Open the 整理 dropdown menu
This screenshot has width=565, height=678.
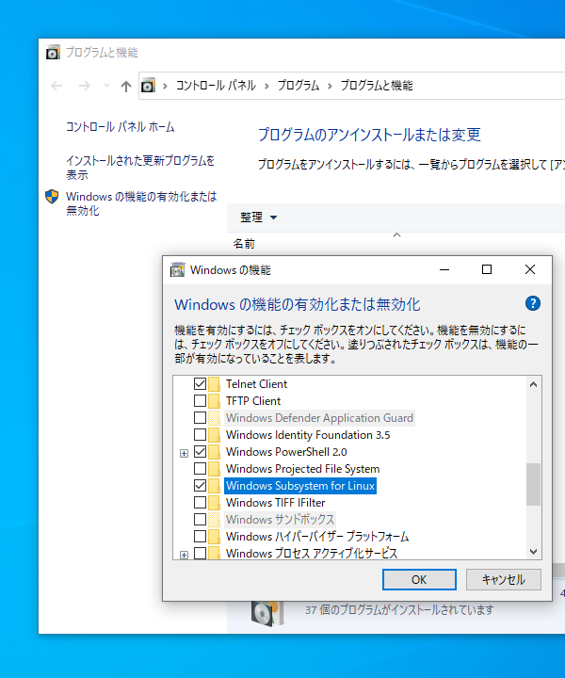tap(259, 218)
